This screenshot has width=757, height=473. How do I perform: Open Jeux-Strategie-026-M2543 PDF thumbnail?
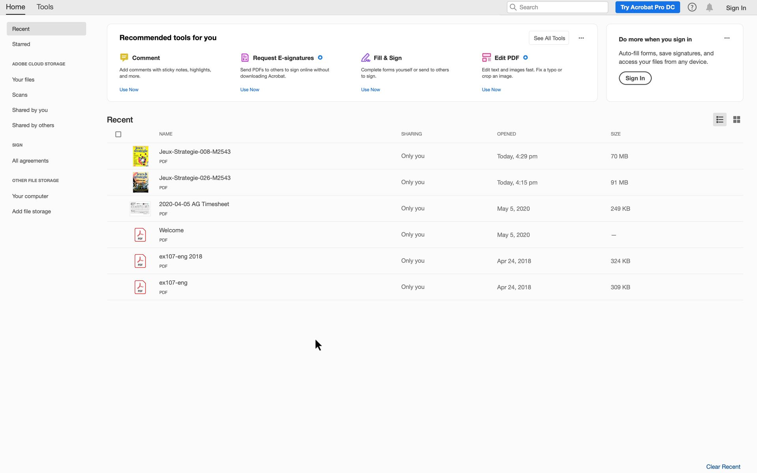point(140,182)
